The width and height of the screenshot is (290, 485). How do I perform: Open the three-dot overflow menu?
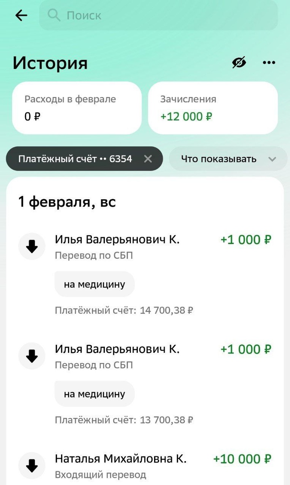pyautogui.click(x=269, y=62)
